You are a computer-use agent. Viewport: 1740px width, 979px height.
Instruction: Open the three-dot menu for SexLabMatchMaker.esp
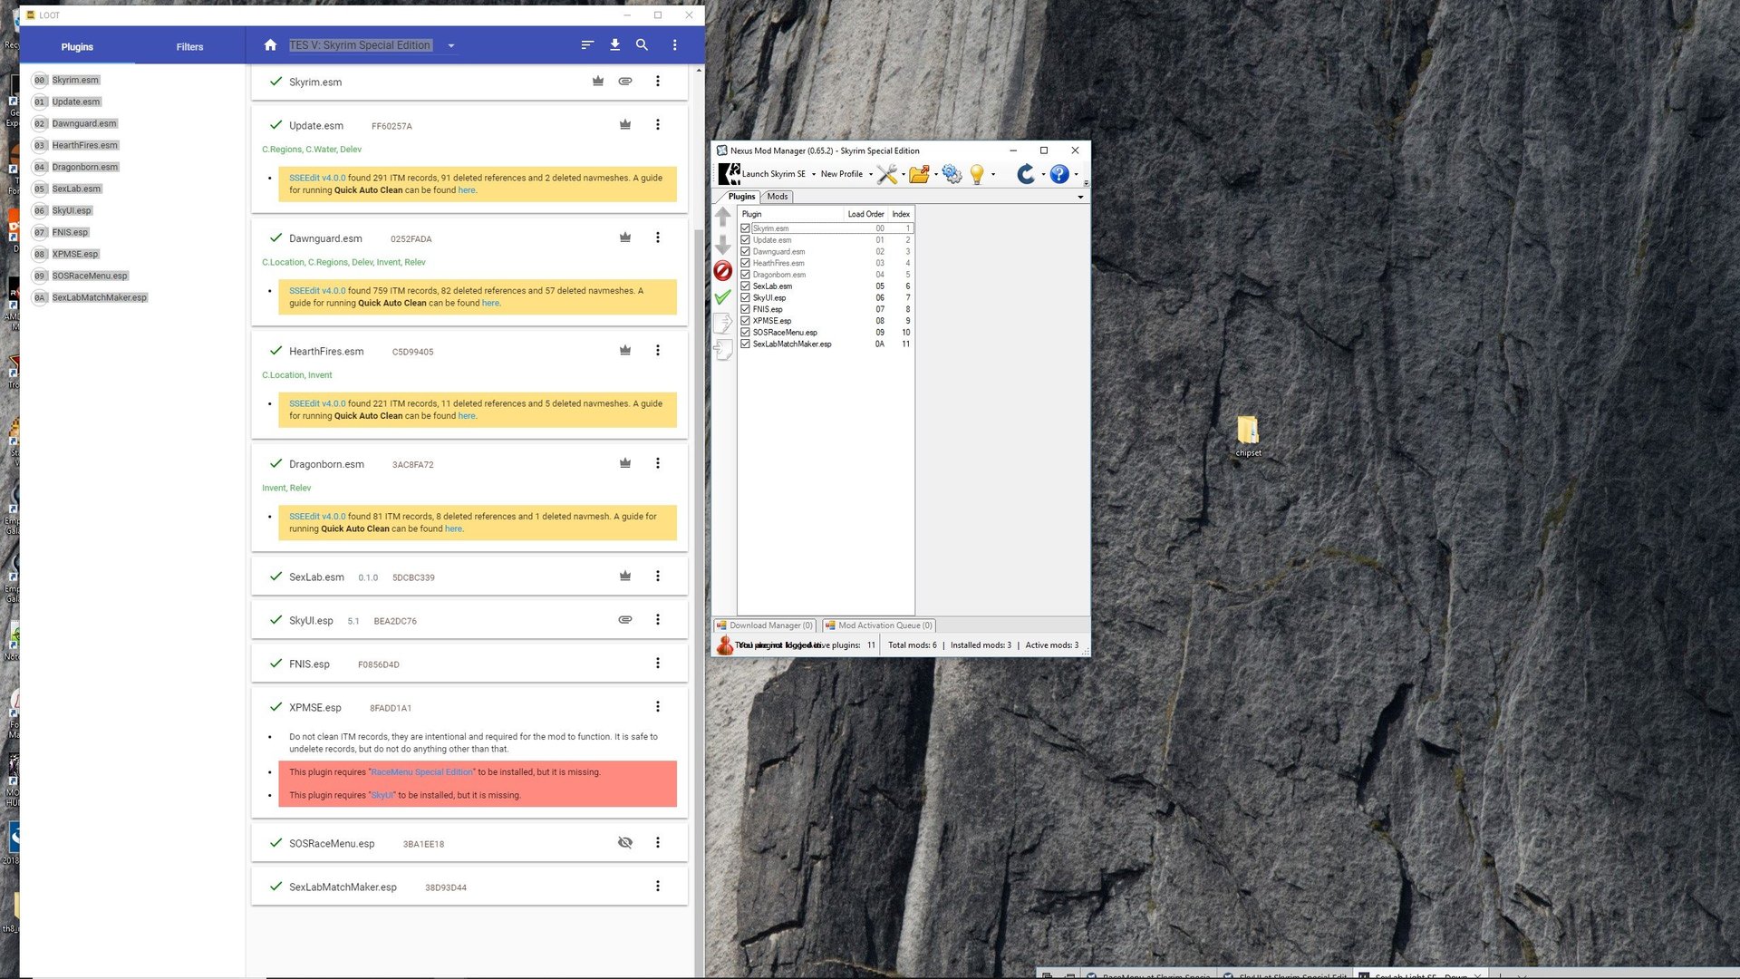(x=658, y=887)
